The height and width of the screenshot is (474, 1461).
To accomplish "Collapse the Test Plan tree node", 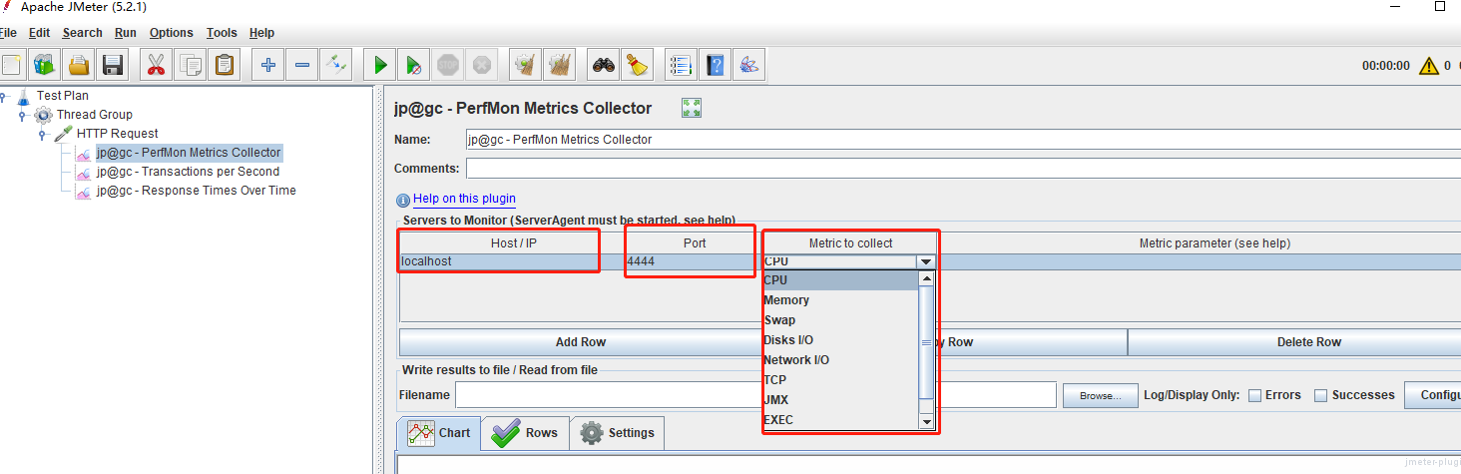I will (x=3, y=96).
